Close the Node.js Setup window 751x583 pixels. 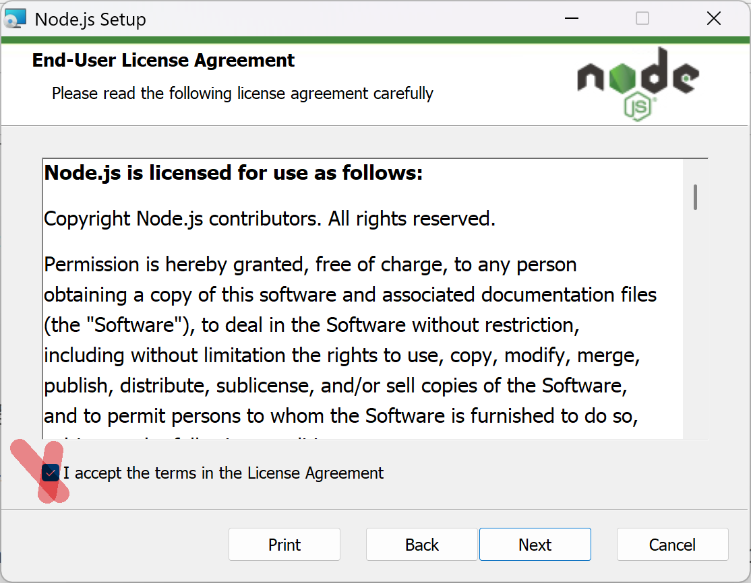tap(713, 19)
